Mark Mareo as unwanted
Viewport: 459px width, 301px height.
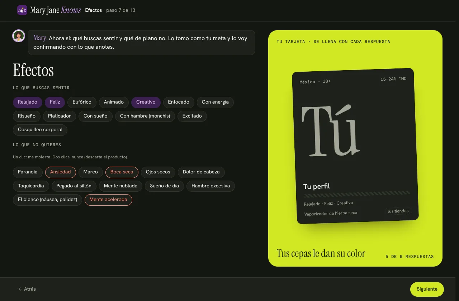click(90, 172)
